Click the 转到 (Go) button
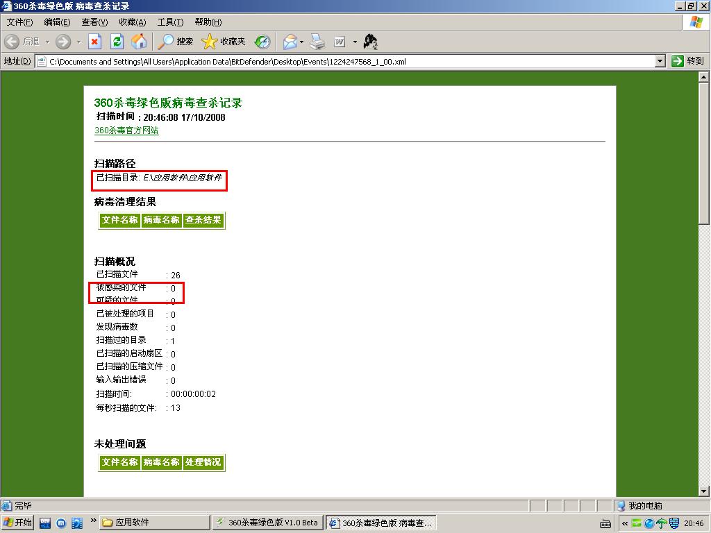The width and height of the screenshot is (711, 533). [x=688, y=61]
